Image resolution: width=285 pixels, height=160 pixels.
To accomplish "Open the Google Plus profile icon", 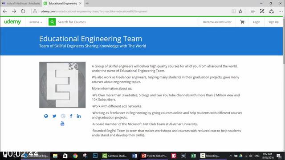I will tap(63, 116).
